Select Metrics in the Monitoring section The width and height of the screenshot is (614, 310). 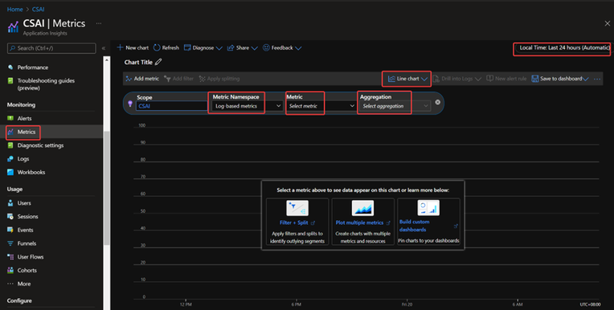[27, 132]
